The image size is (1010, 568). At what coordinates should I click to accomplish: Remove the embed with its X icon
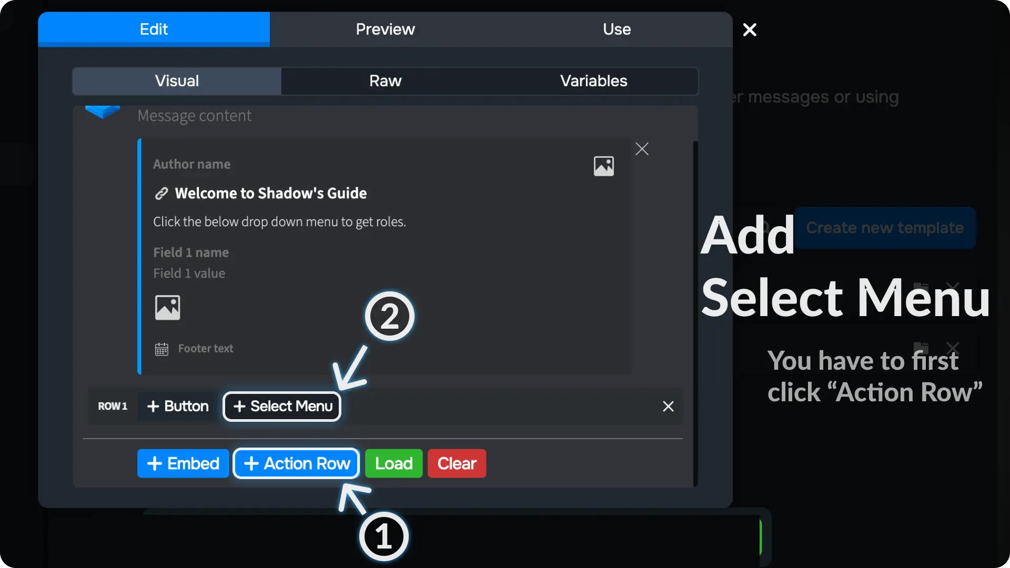[x=642, y=149]
